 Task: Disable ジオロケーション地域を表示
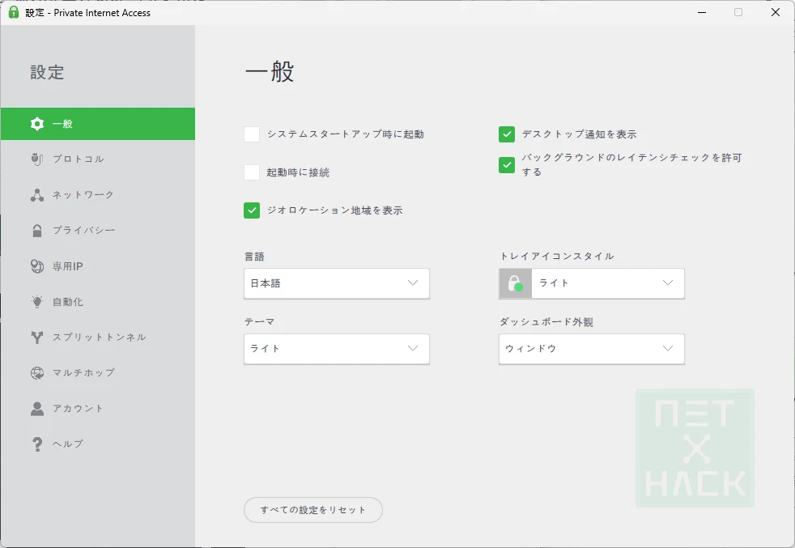pos(251,210)
